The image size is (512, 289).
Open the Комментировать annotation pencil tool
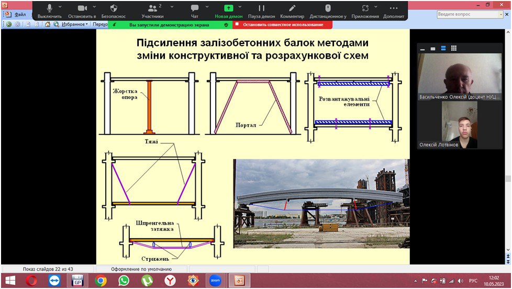(292, 11)
